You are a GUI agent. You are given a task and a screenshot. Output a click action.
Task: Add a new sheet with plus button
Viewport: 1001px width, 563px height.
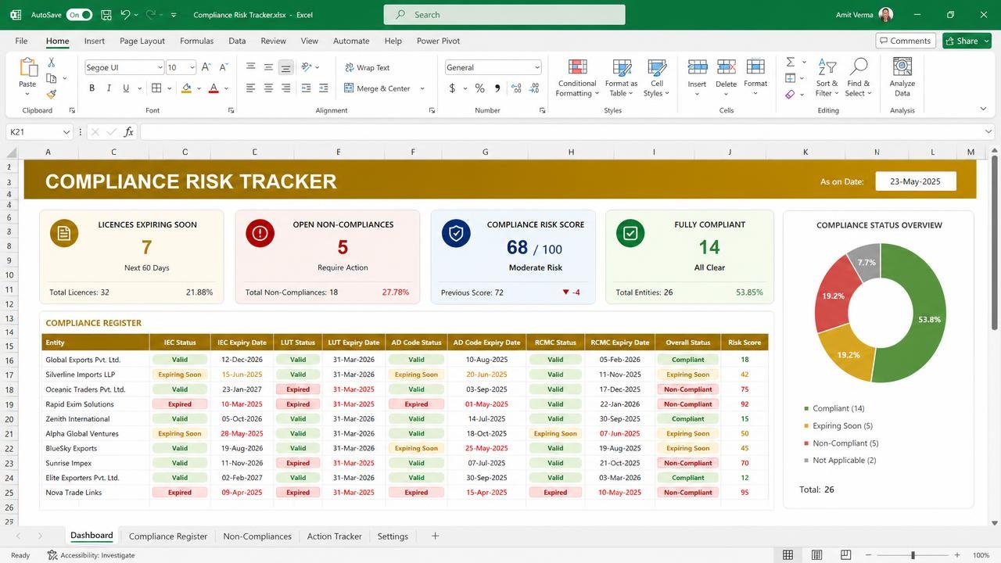coord(436,536)
